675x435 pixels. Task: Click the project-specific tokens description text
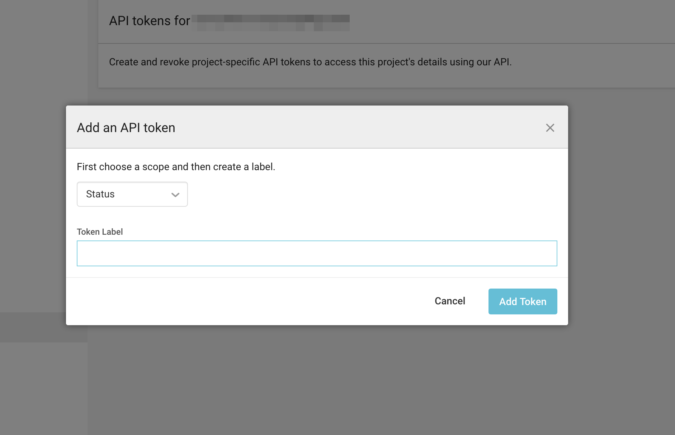(x=311, y=61)
